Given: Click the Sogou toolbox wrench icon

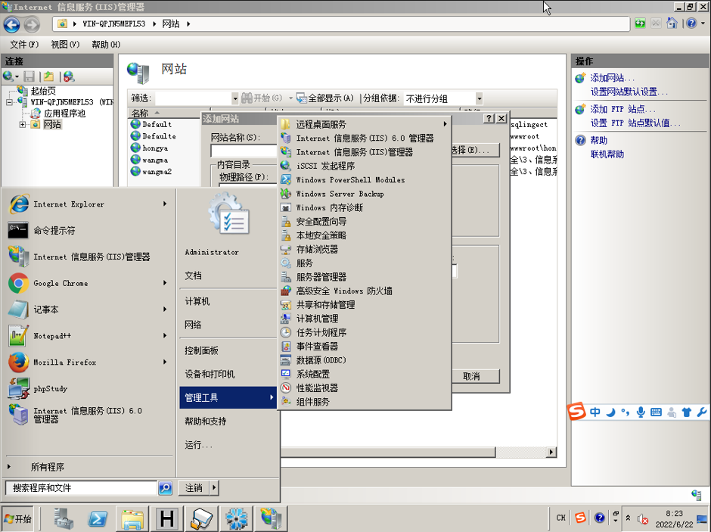Looking at the screenshot, I should click(x=701, y=412).
